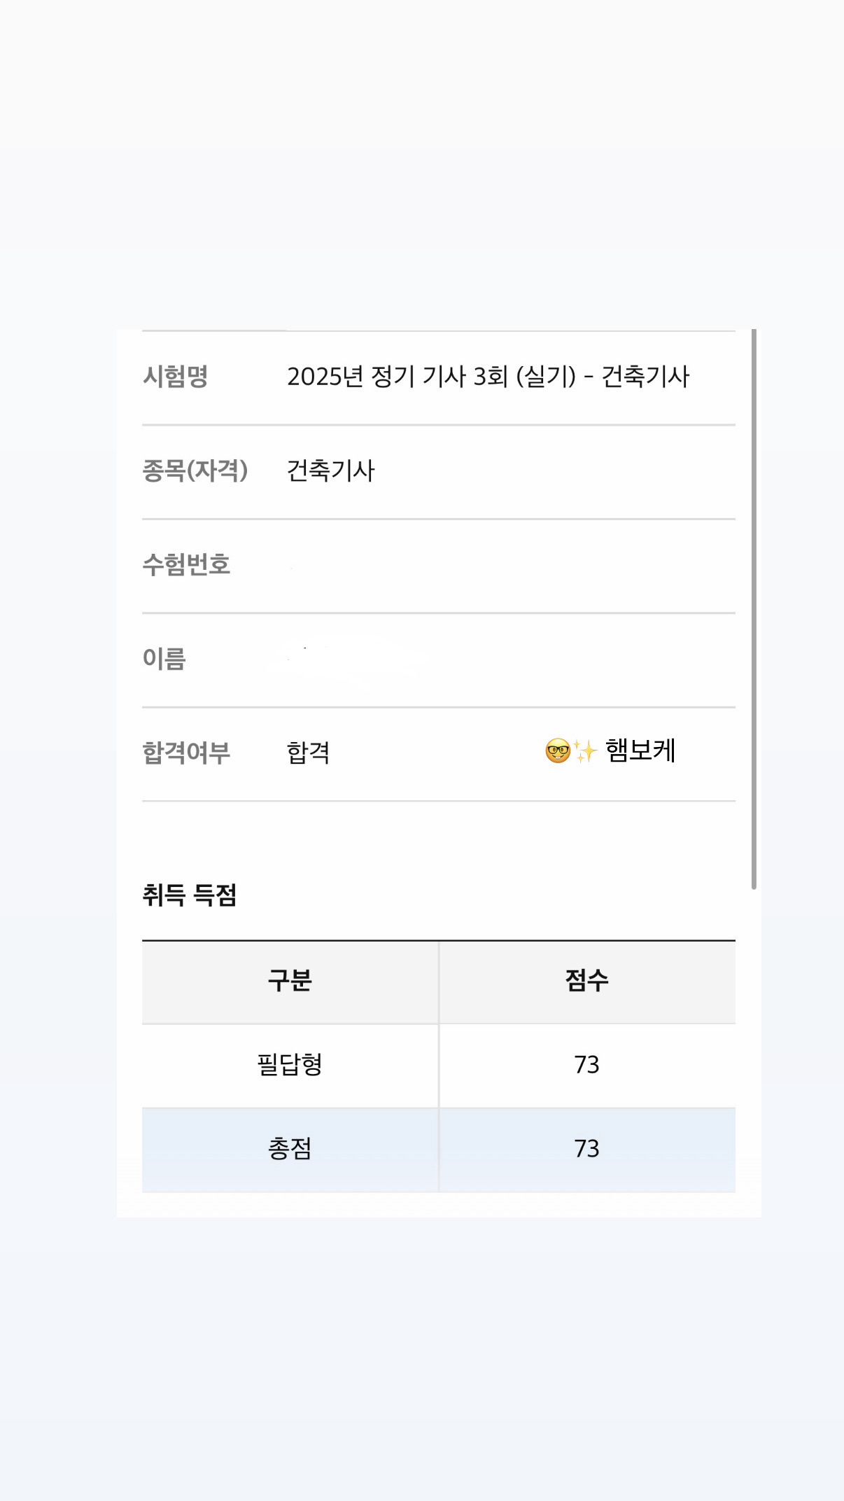
Task: Click the 총점 score of 73
Action: coord(586,1149)
